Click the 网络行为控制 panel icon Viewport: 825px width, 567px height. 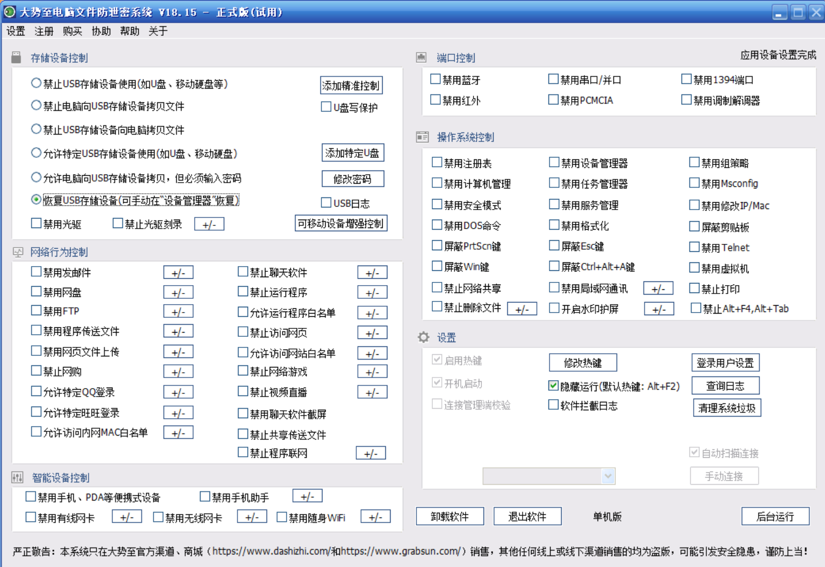[x=17, y=252]
